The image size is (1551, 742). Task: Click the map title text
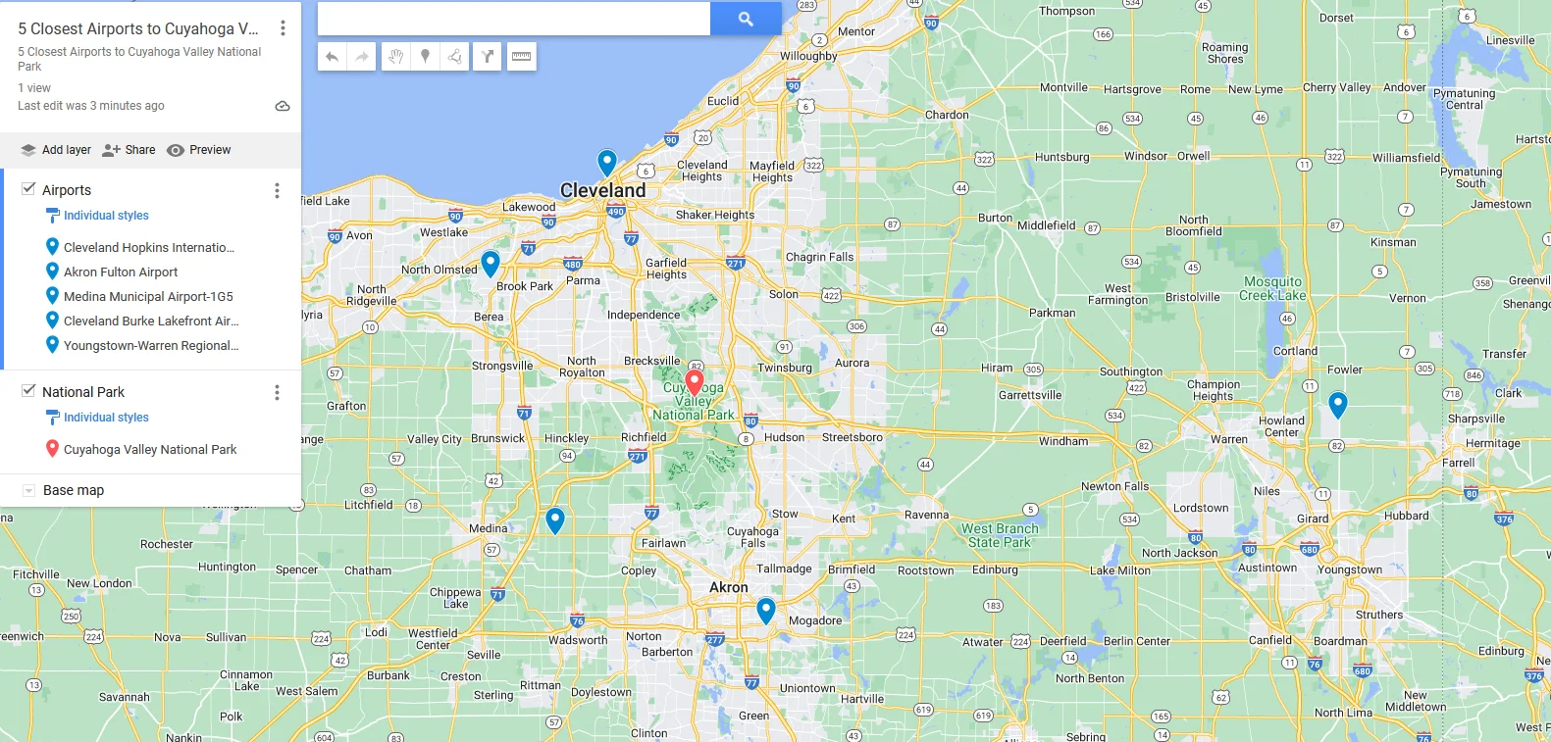138,28
